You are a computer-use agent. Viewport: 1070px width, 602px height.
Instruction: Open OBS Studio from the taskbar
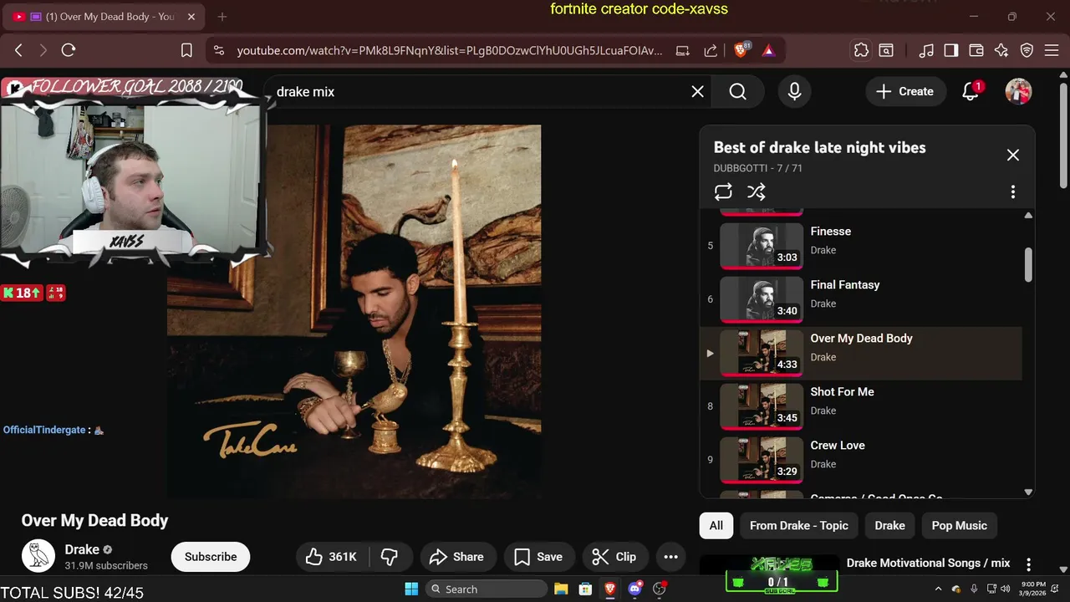(x=660, y=589)
